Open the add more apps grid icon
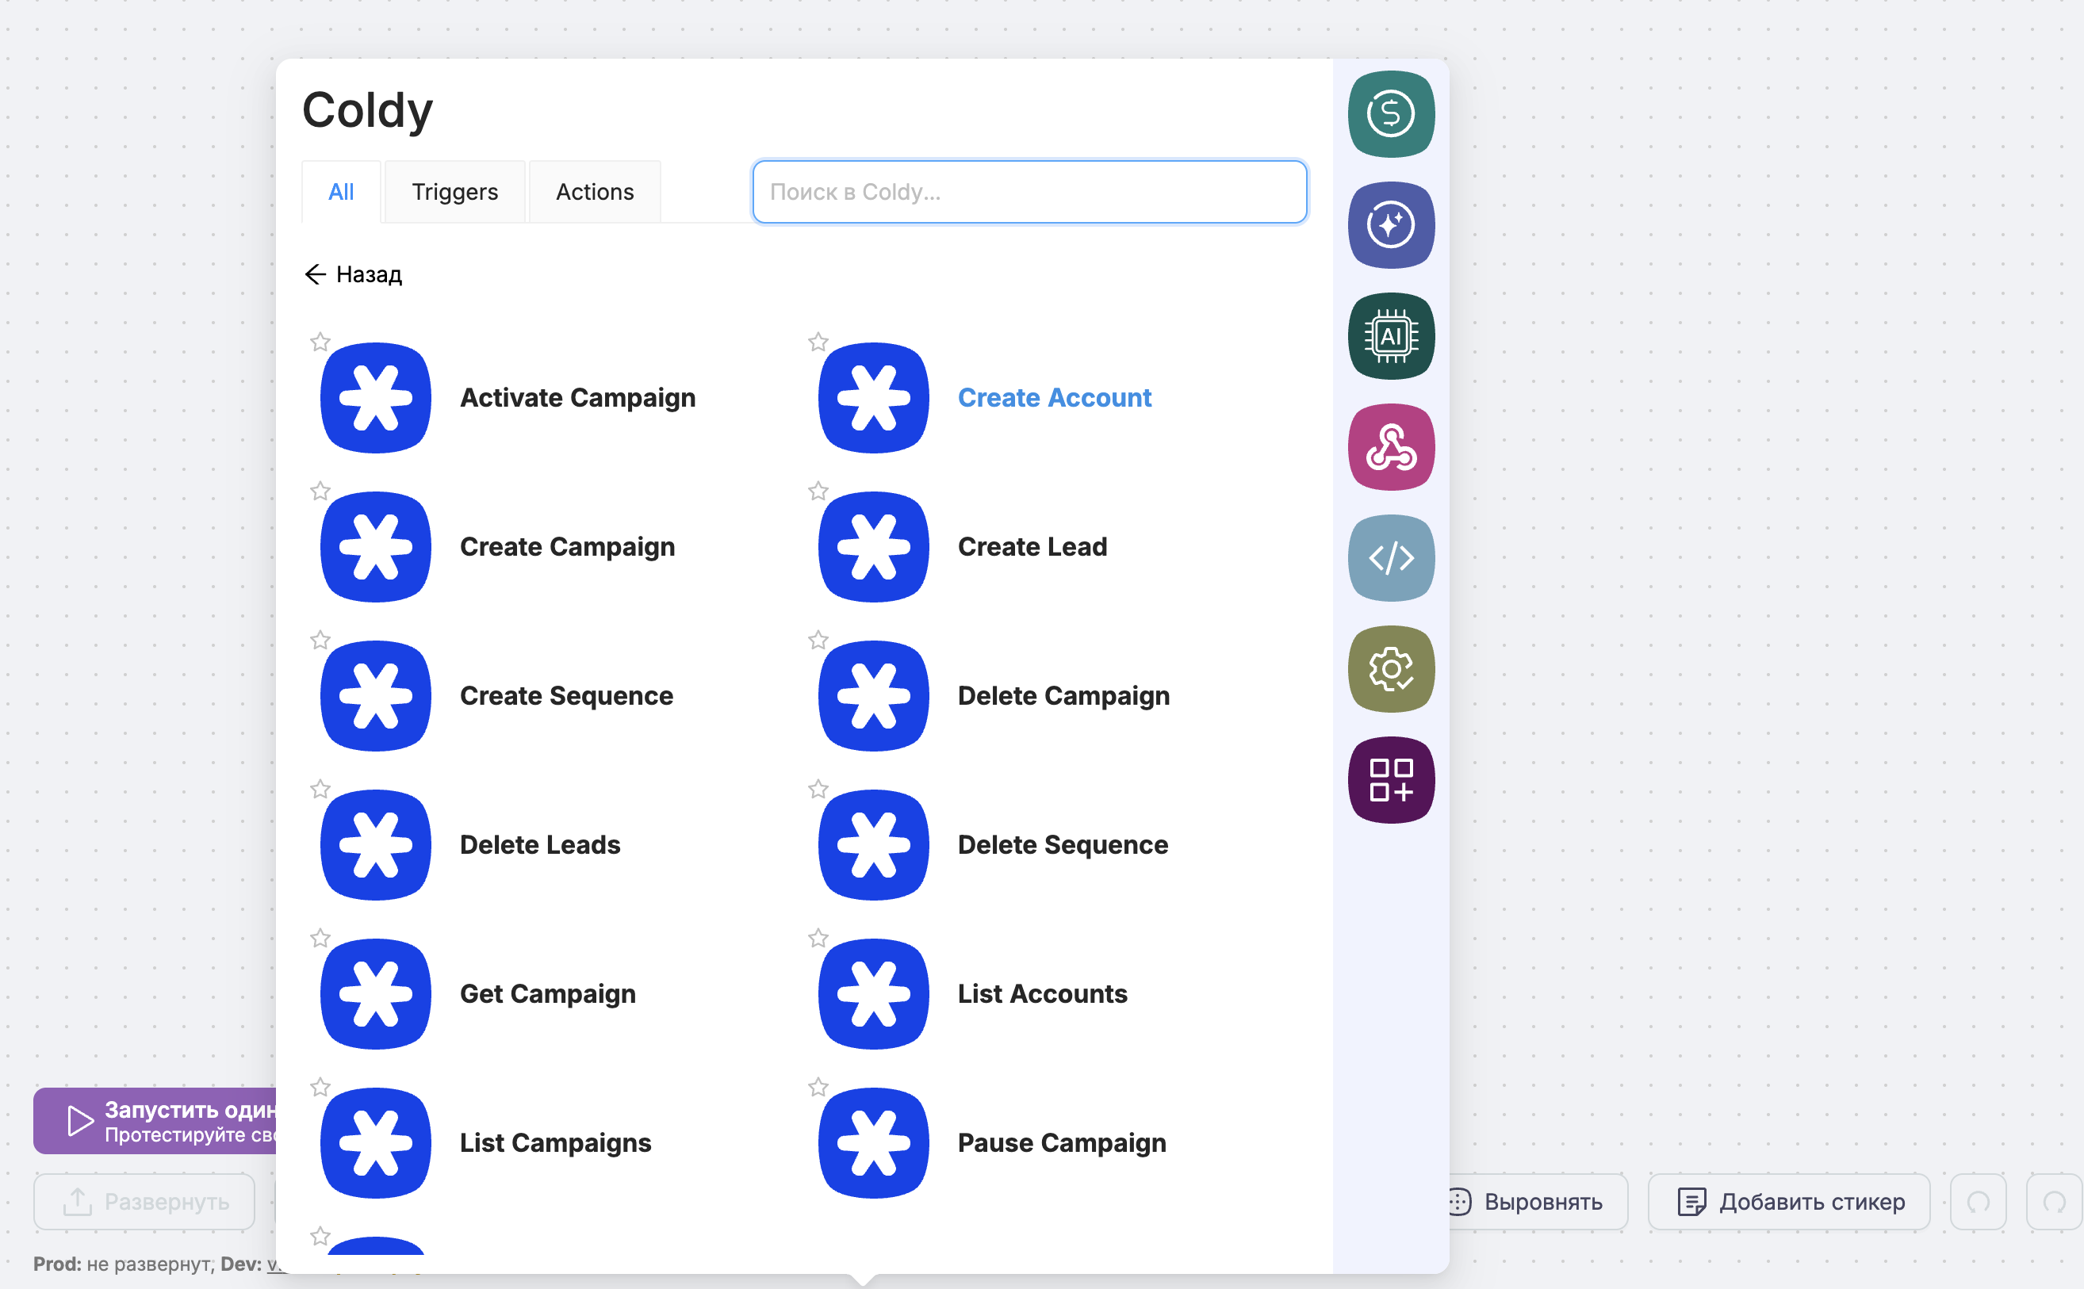The image size is (2084, 1289). (1391, 780)
